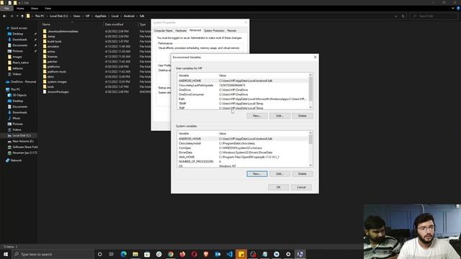Confirm Environment Variables with OK
461x259 pixels.
[279, 187]
